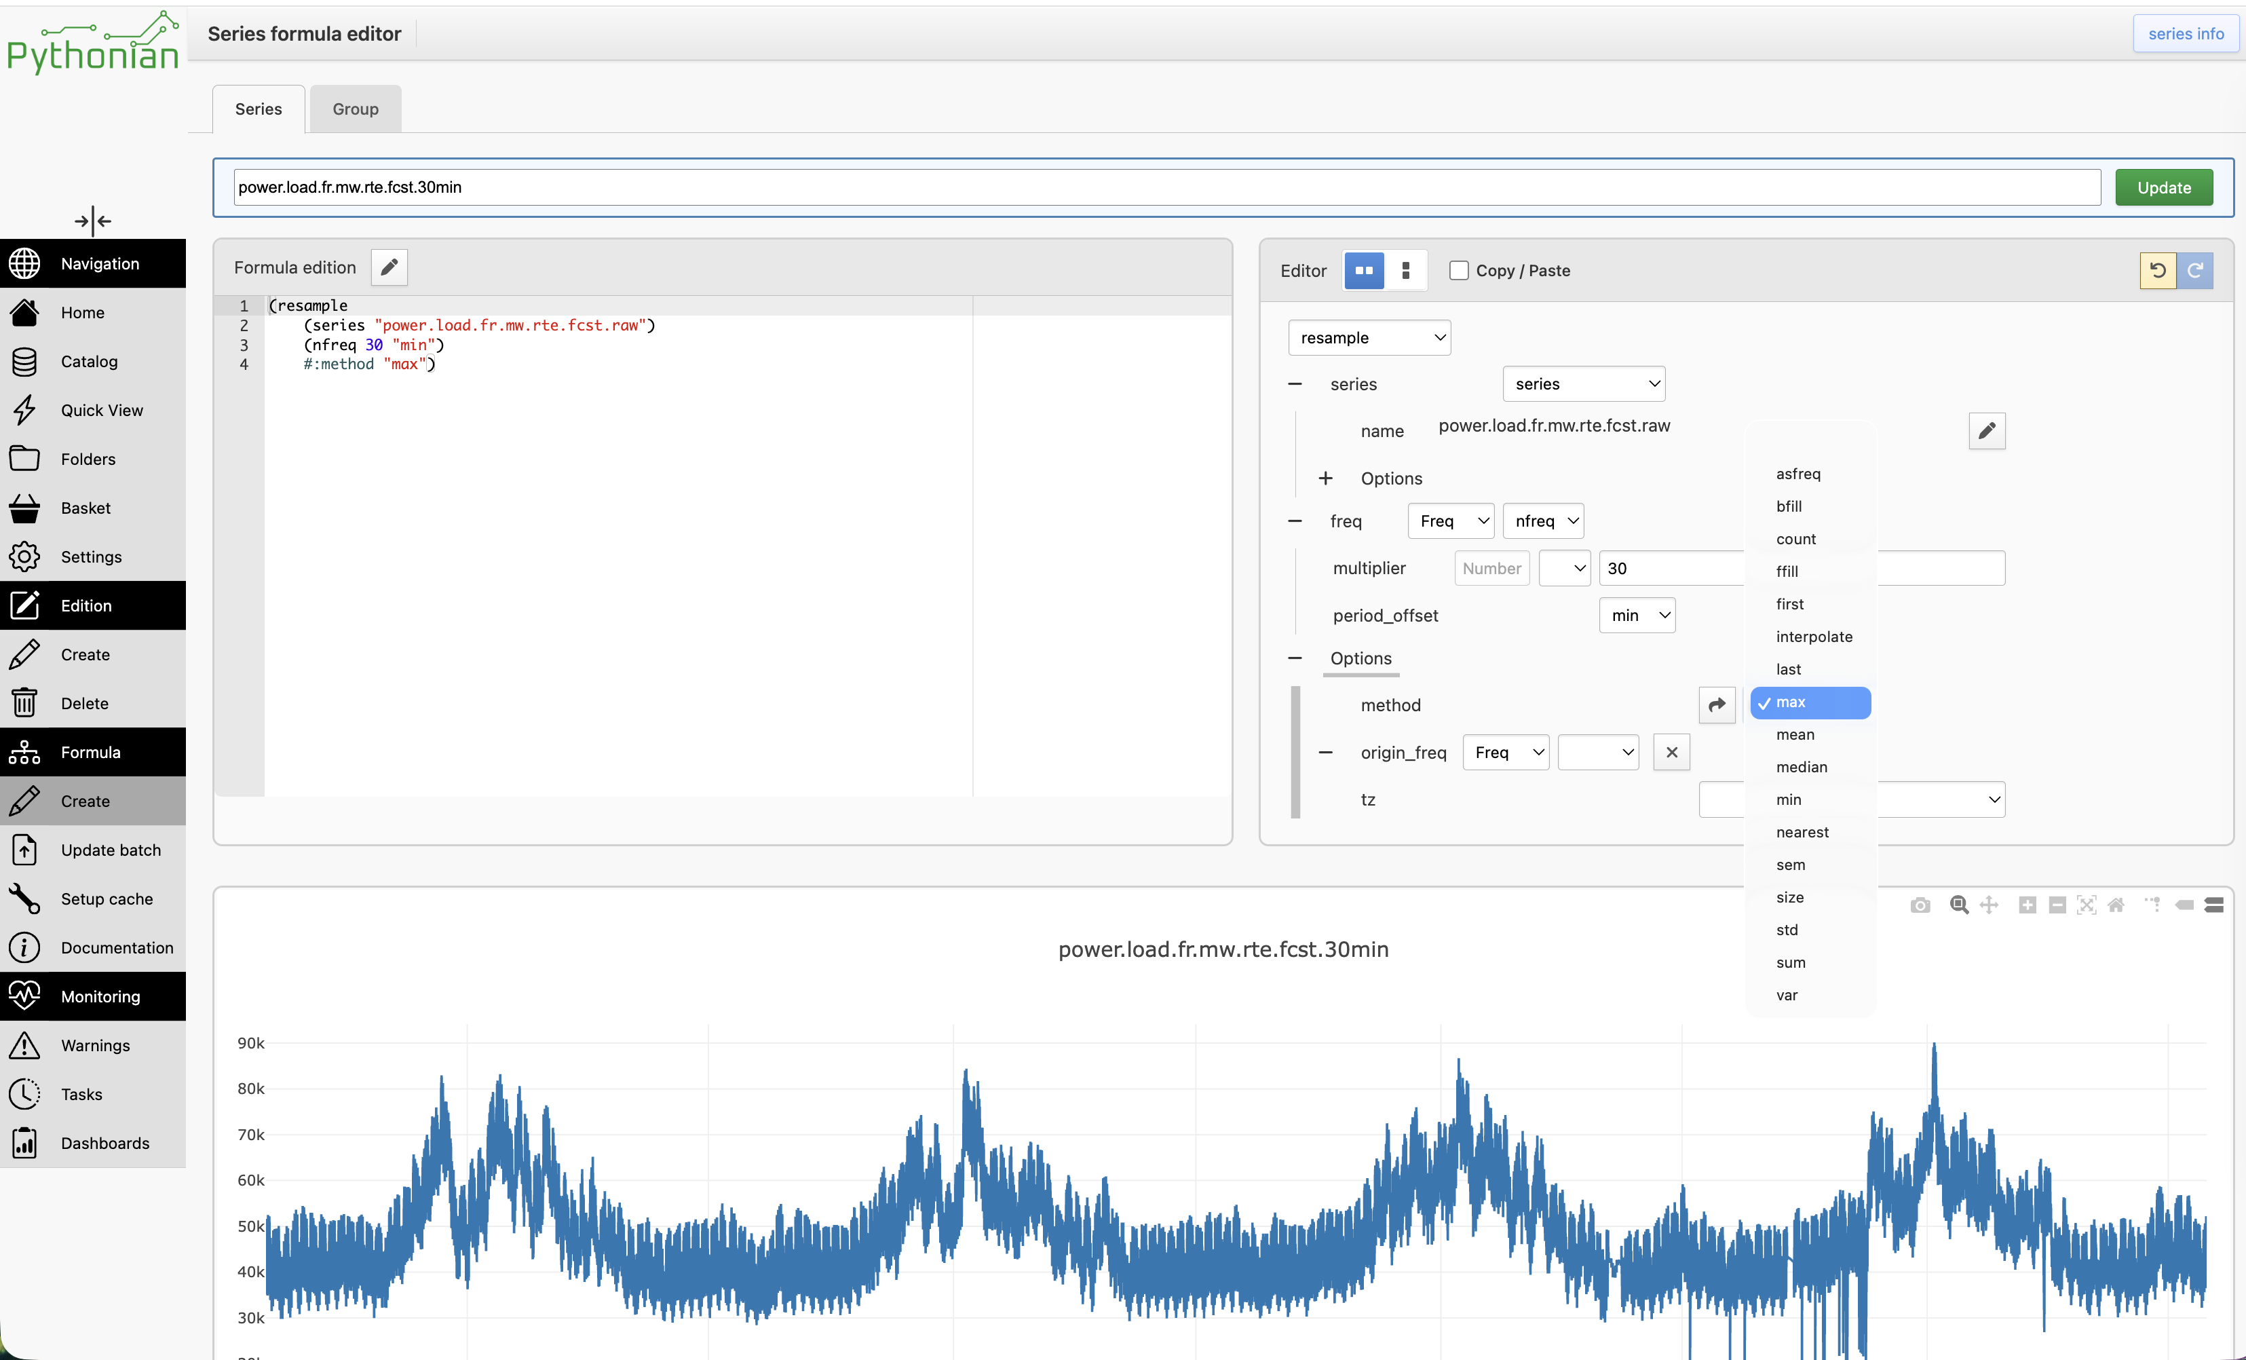Viewport: 2246px width, 1360px height.
Task: Choose nearest from method list
Action: 1810,832
